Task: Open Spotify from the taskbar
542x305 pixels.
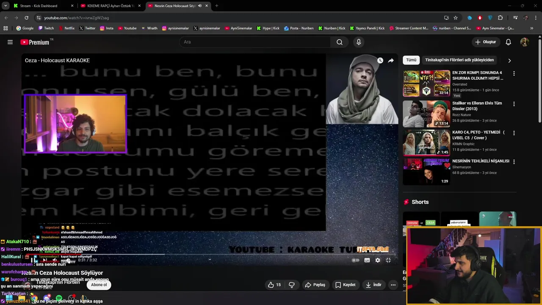Action: (59, 298)
